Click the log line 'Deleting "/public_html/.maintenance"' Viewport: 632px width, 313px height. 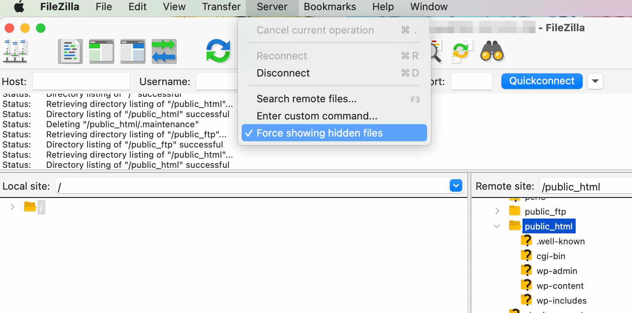[122, 124]
